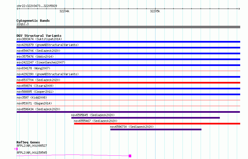
Task: Click the Cytogenetic Bands track title
Action: tap(33, 21)
